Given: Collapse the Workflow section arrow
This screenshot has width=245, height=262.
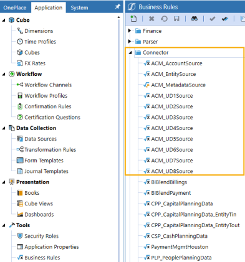Looking at the screenshot, I should coord(4,74).
